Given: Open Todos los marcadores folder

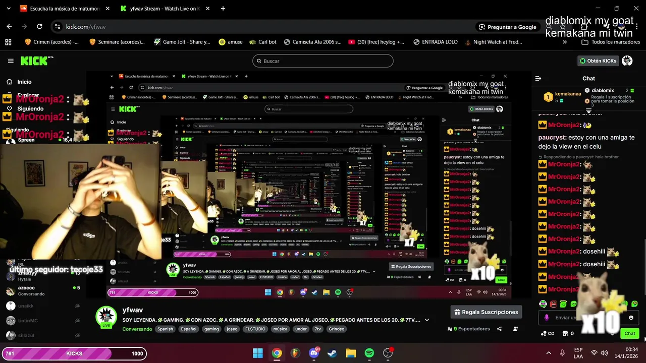Looking at the screenshot, I should pos(611,42).
